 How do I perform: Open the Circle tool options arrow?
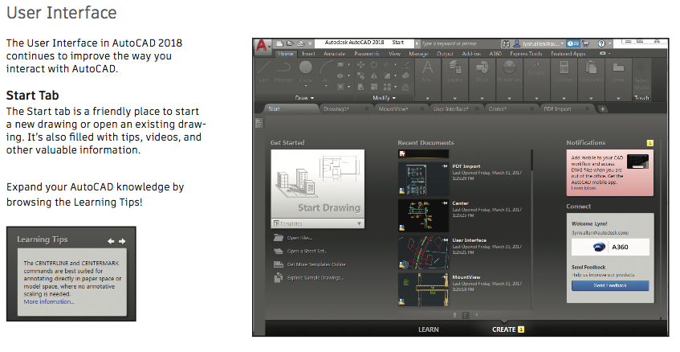(x=306, y=86)
